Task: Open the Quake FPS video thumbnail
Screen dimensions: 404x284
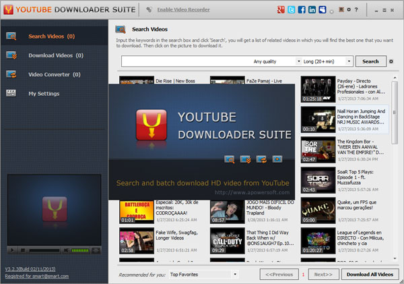Action: click(x=318, y=210)
